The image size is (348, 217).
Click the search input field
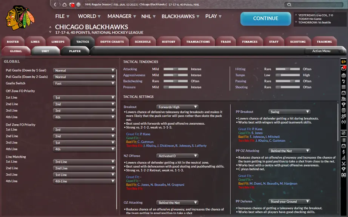point(314,5)
